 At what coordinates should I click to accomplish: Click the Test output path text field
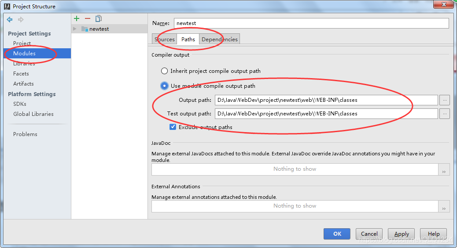pyautogui.click(x=326, y=114)
